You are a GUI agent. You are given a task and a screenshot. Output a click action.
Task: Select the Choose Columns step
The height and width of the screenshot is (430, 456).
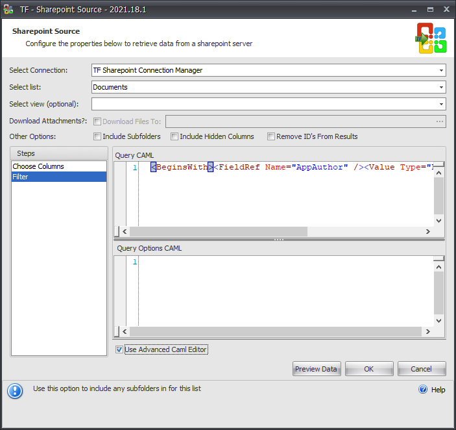[59, 166]
